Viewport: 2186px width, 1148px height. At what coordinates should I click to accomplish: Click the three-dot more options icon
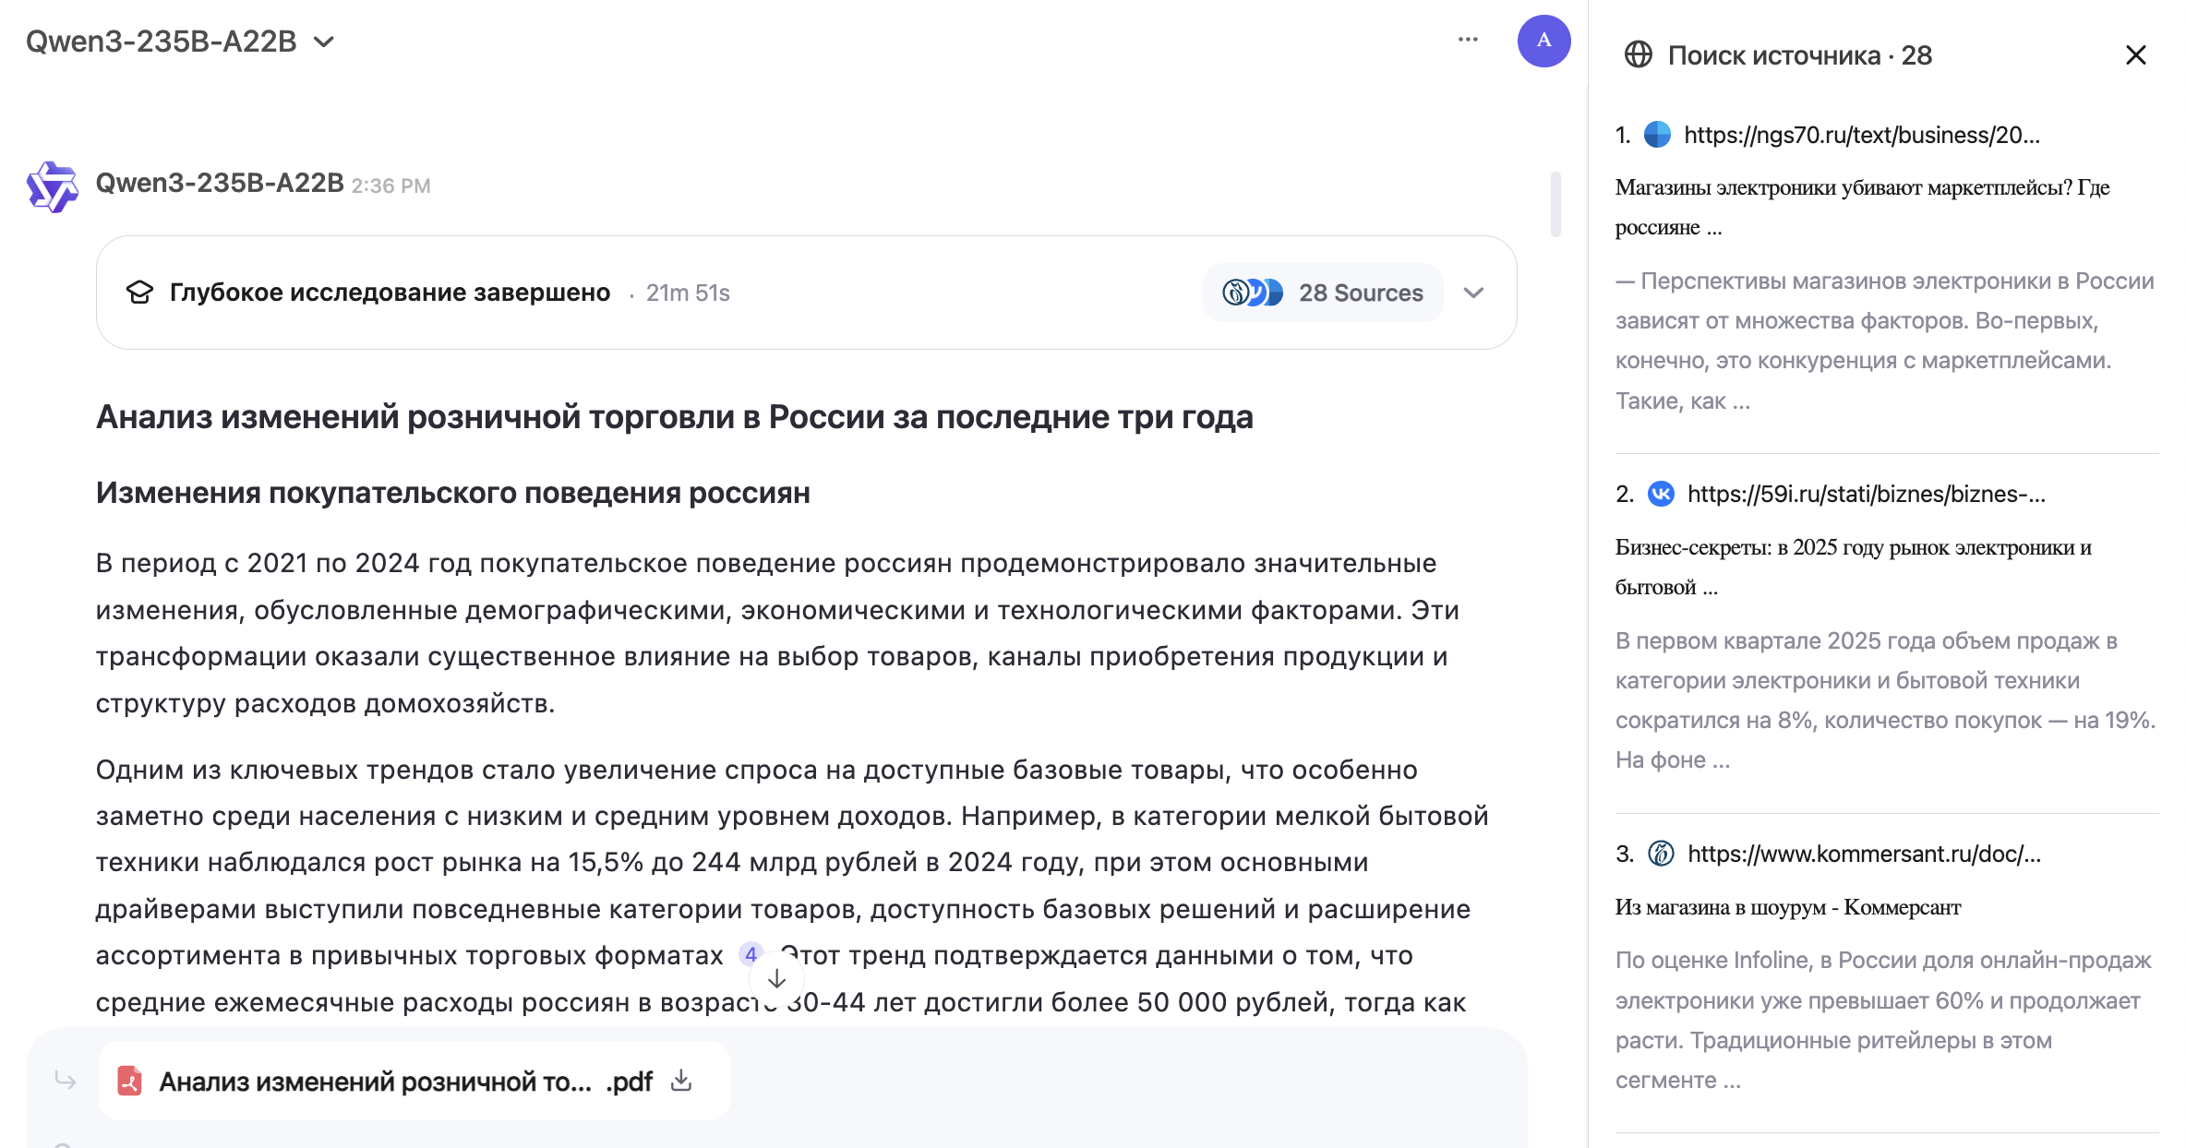pyautogui.click(x=1468, y=40)
